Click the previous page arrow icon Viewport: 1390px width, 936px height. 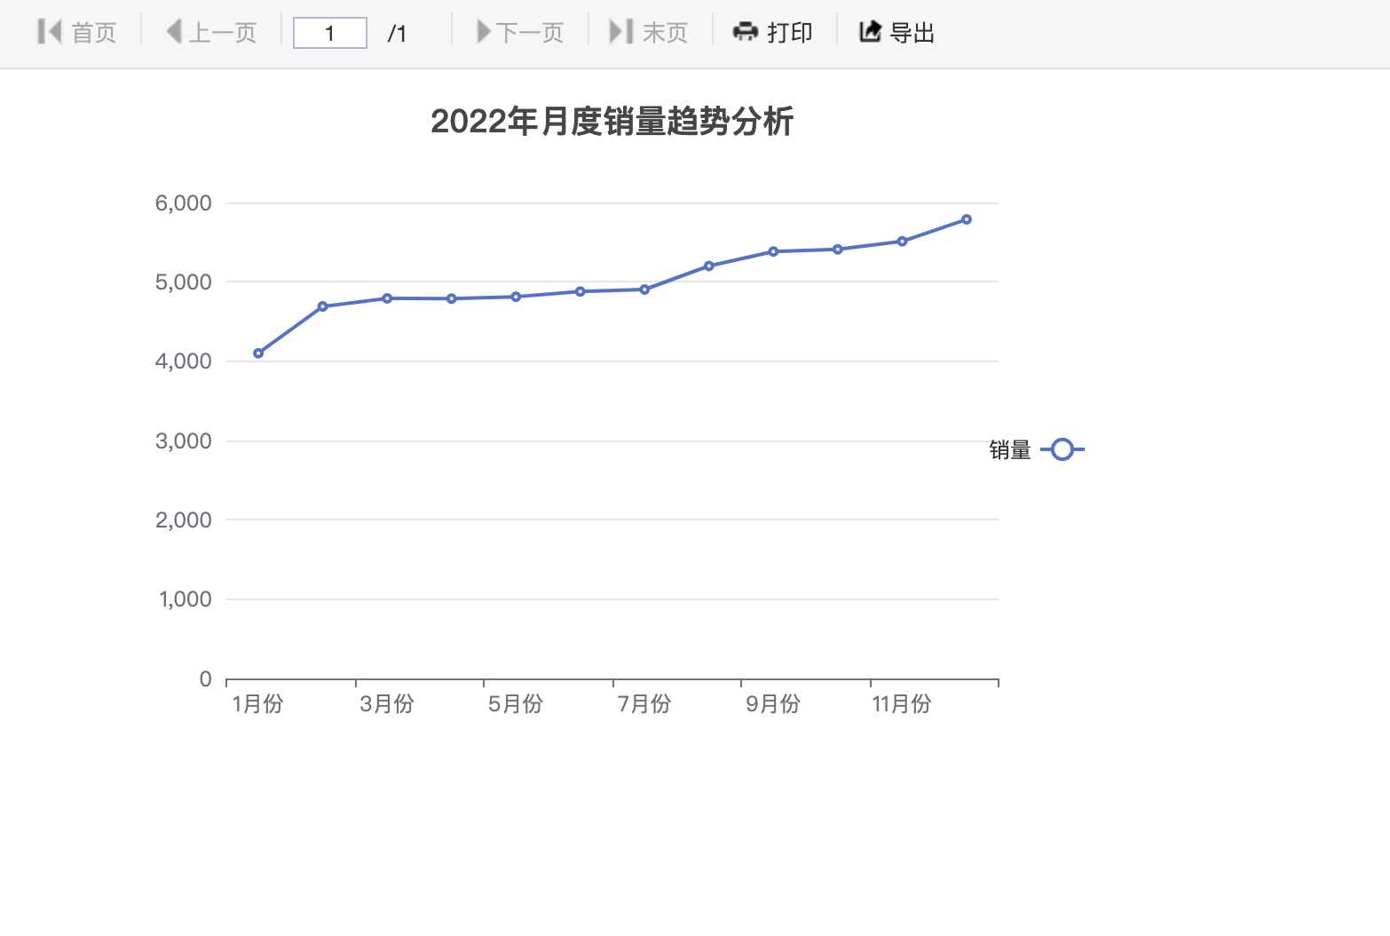(x=174, y=32)
